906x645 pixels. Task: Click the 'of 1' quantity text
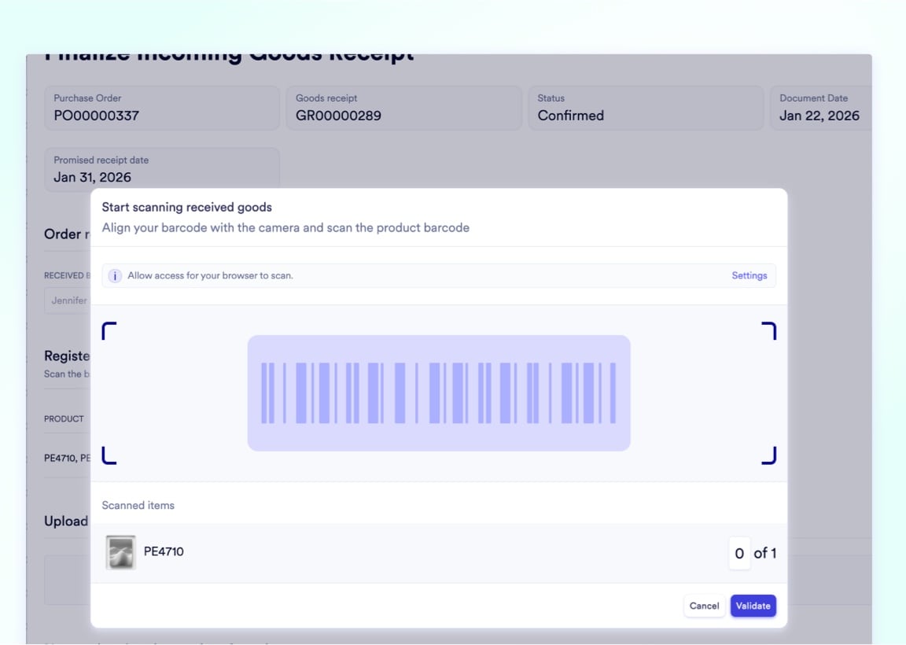pos(764,553)
